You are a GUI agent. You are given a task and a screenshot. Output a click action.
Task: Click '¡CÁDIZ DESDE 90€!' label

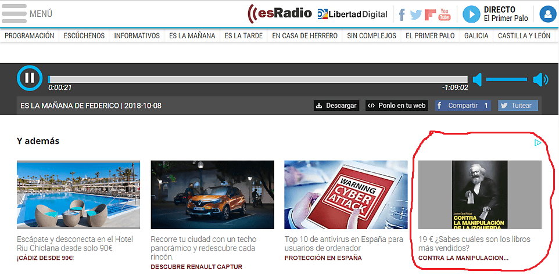(45, 258)
